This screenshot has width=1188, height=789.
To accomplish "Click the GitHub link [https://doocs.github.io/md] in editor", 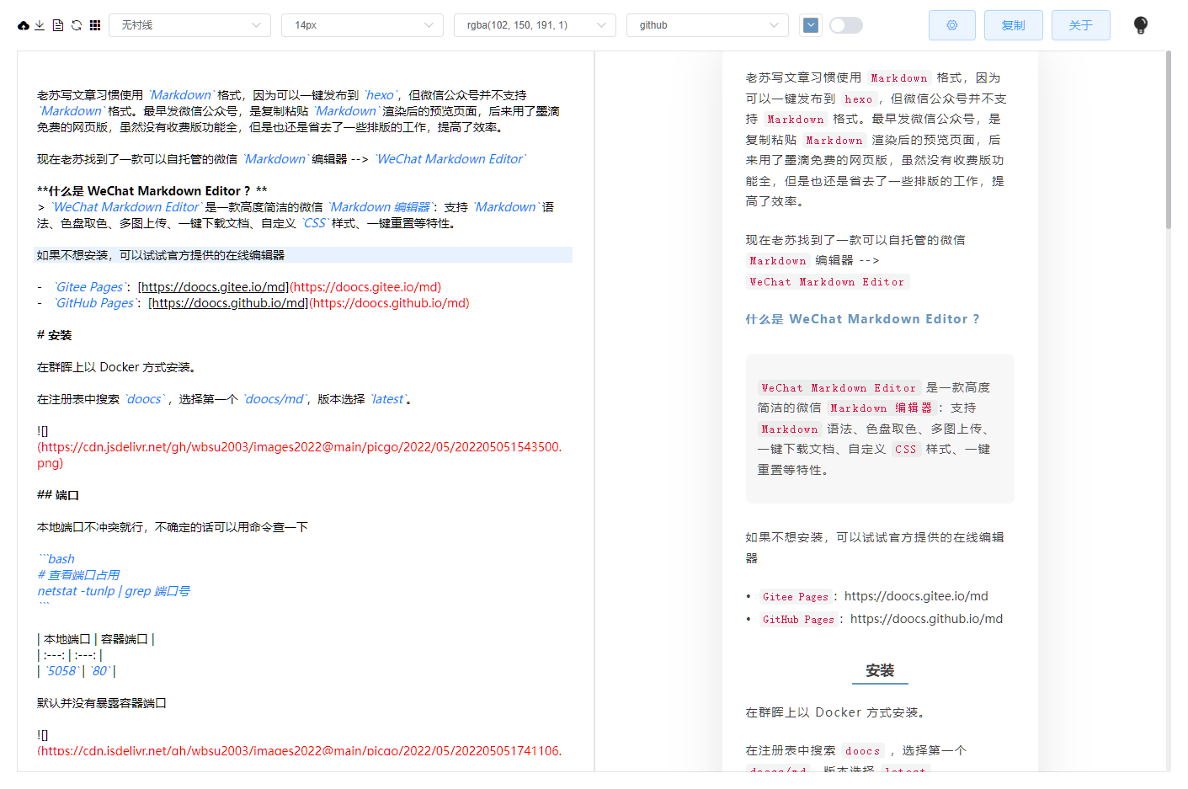I will pos(228,303).
